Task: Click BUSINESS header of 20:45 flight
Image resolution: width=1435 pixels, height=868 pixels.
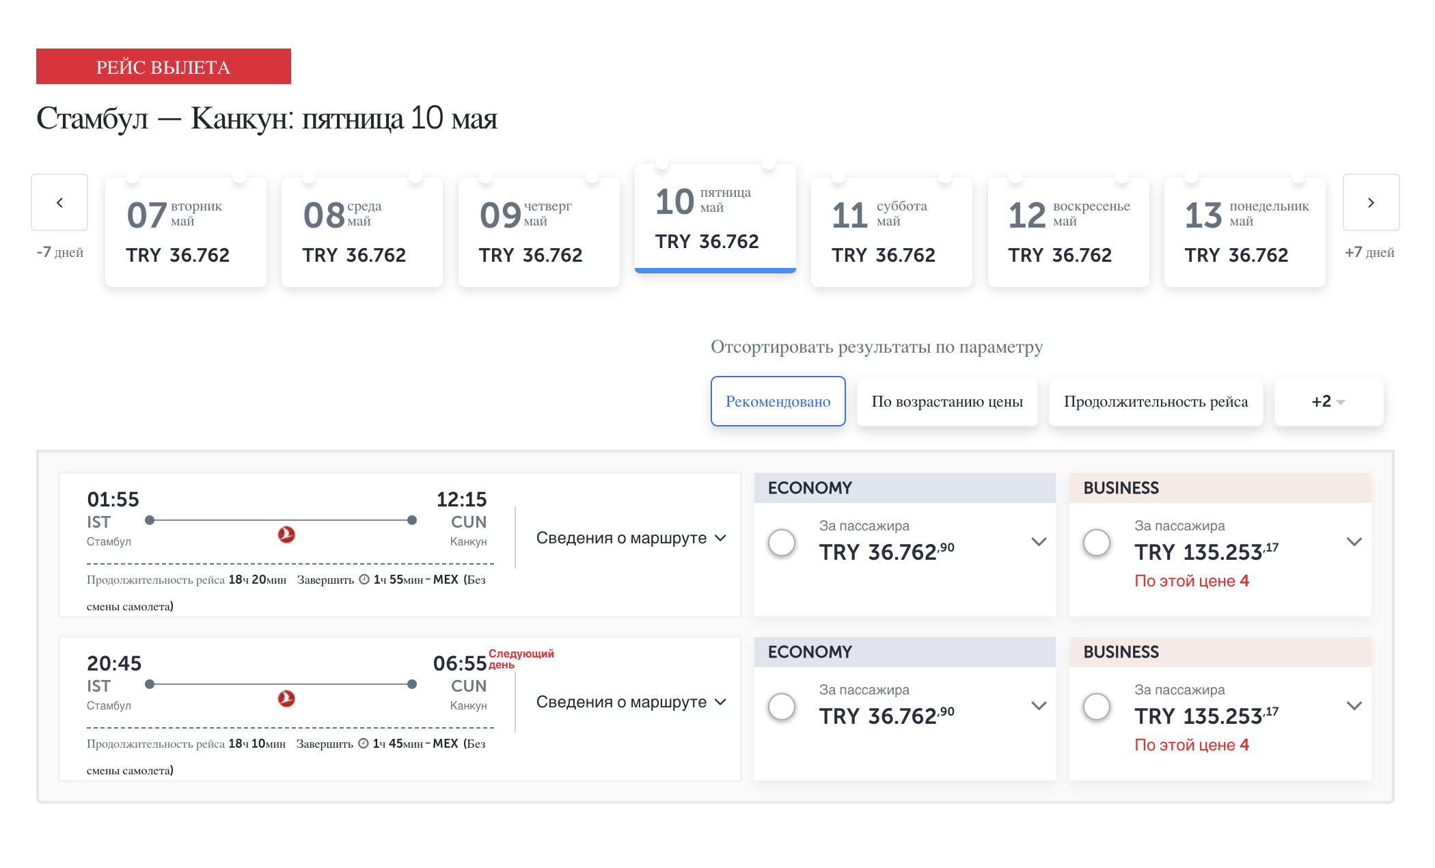Action: point(1220,652)
